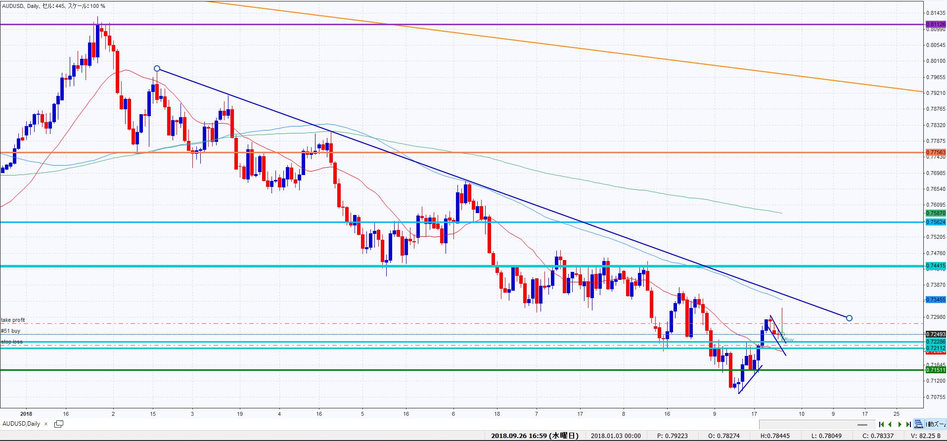Jump to the first bar of the chart
947x441 pixels.
[881, 424]
